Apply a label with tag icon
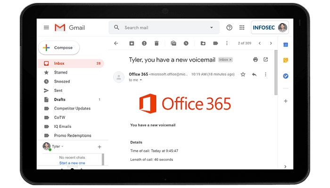 (215, 43)
